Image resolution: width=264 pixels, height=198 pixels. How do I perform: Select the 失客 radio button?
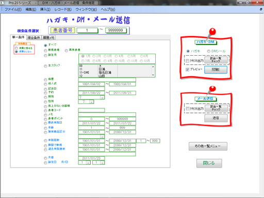coord(45,158)
